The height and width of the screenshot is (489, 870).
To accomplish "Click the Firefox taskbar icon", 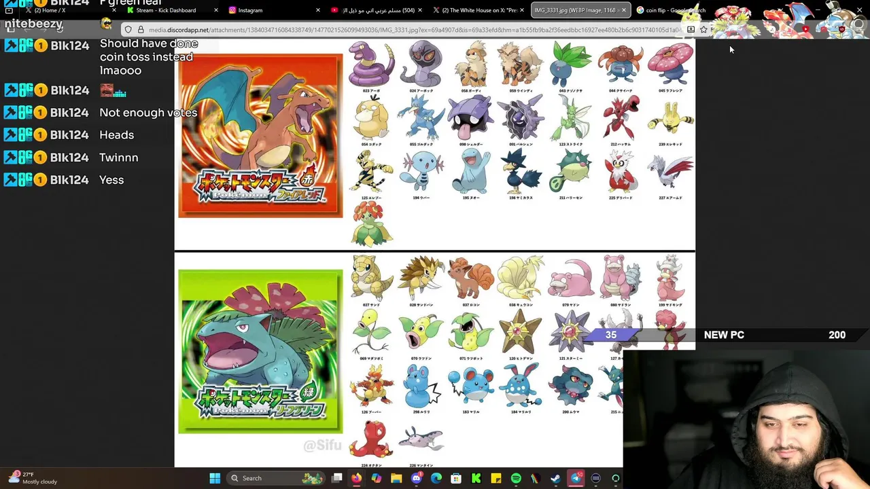I will point(356,478).
